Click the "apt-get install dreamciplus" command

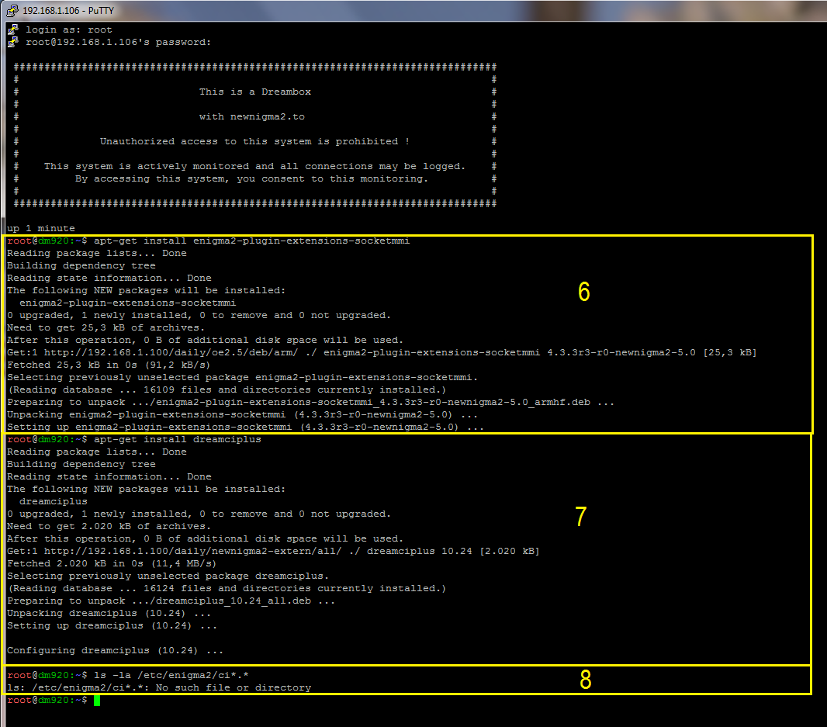click(x=177, y=440)
